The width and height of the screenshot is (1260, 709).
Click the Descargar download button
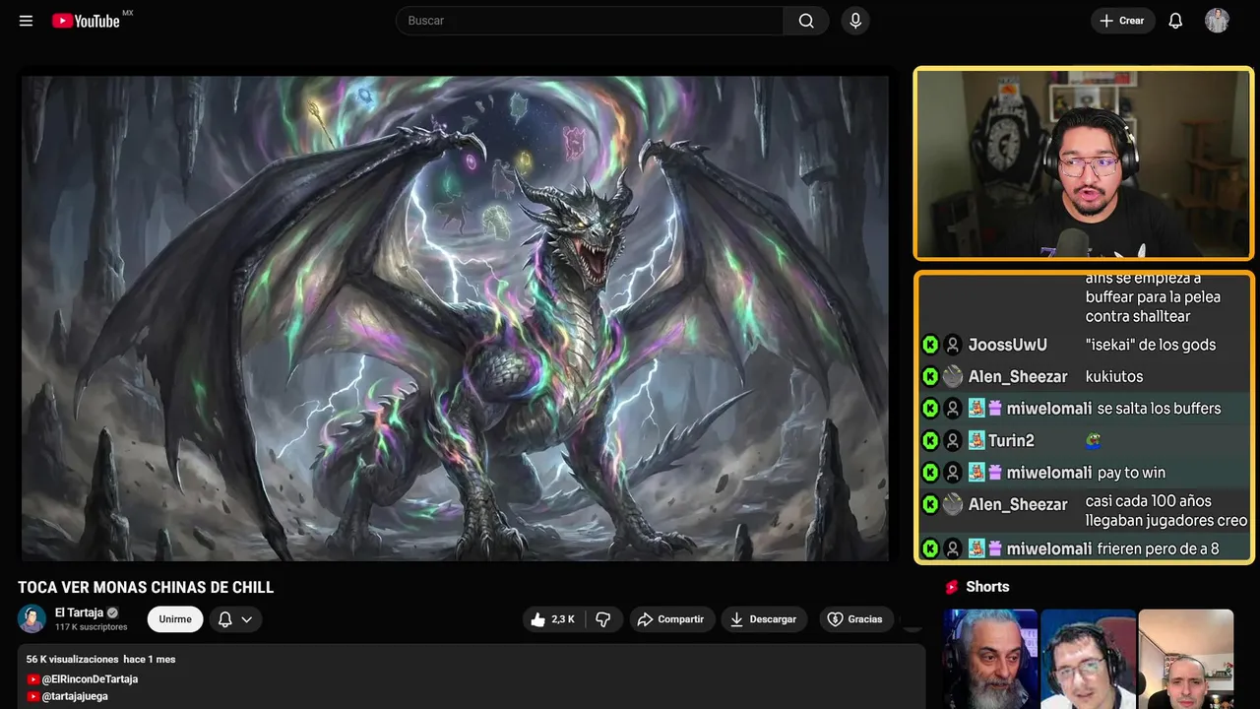[764, 619]
